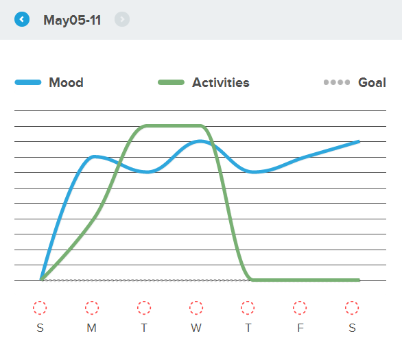
Task: Select the dashed red circle above M
Action: pos(92,308)
